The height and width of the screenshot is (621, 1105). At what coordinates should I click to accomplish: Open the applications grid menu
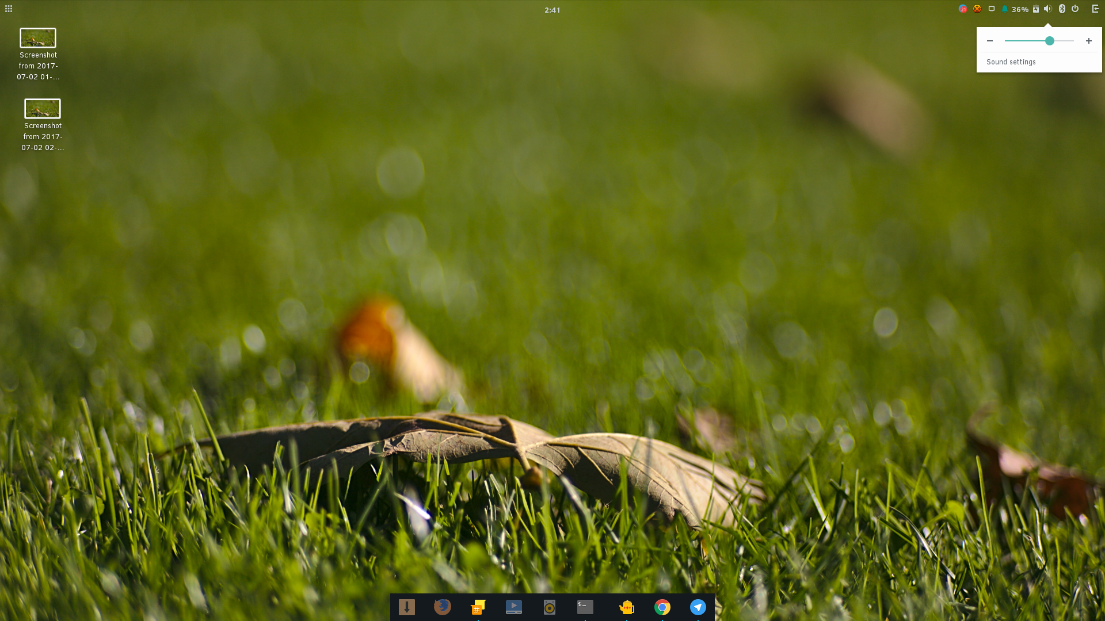point(9,9)
